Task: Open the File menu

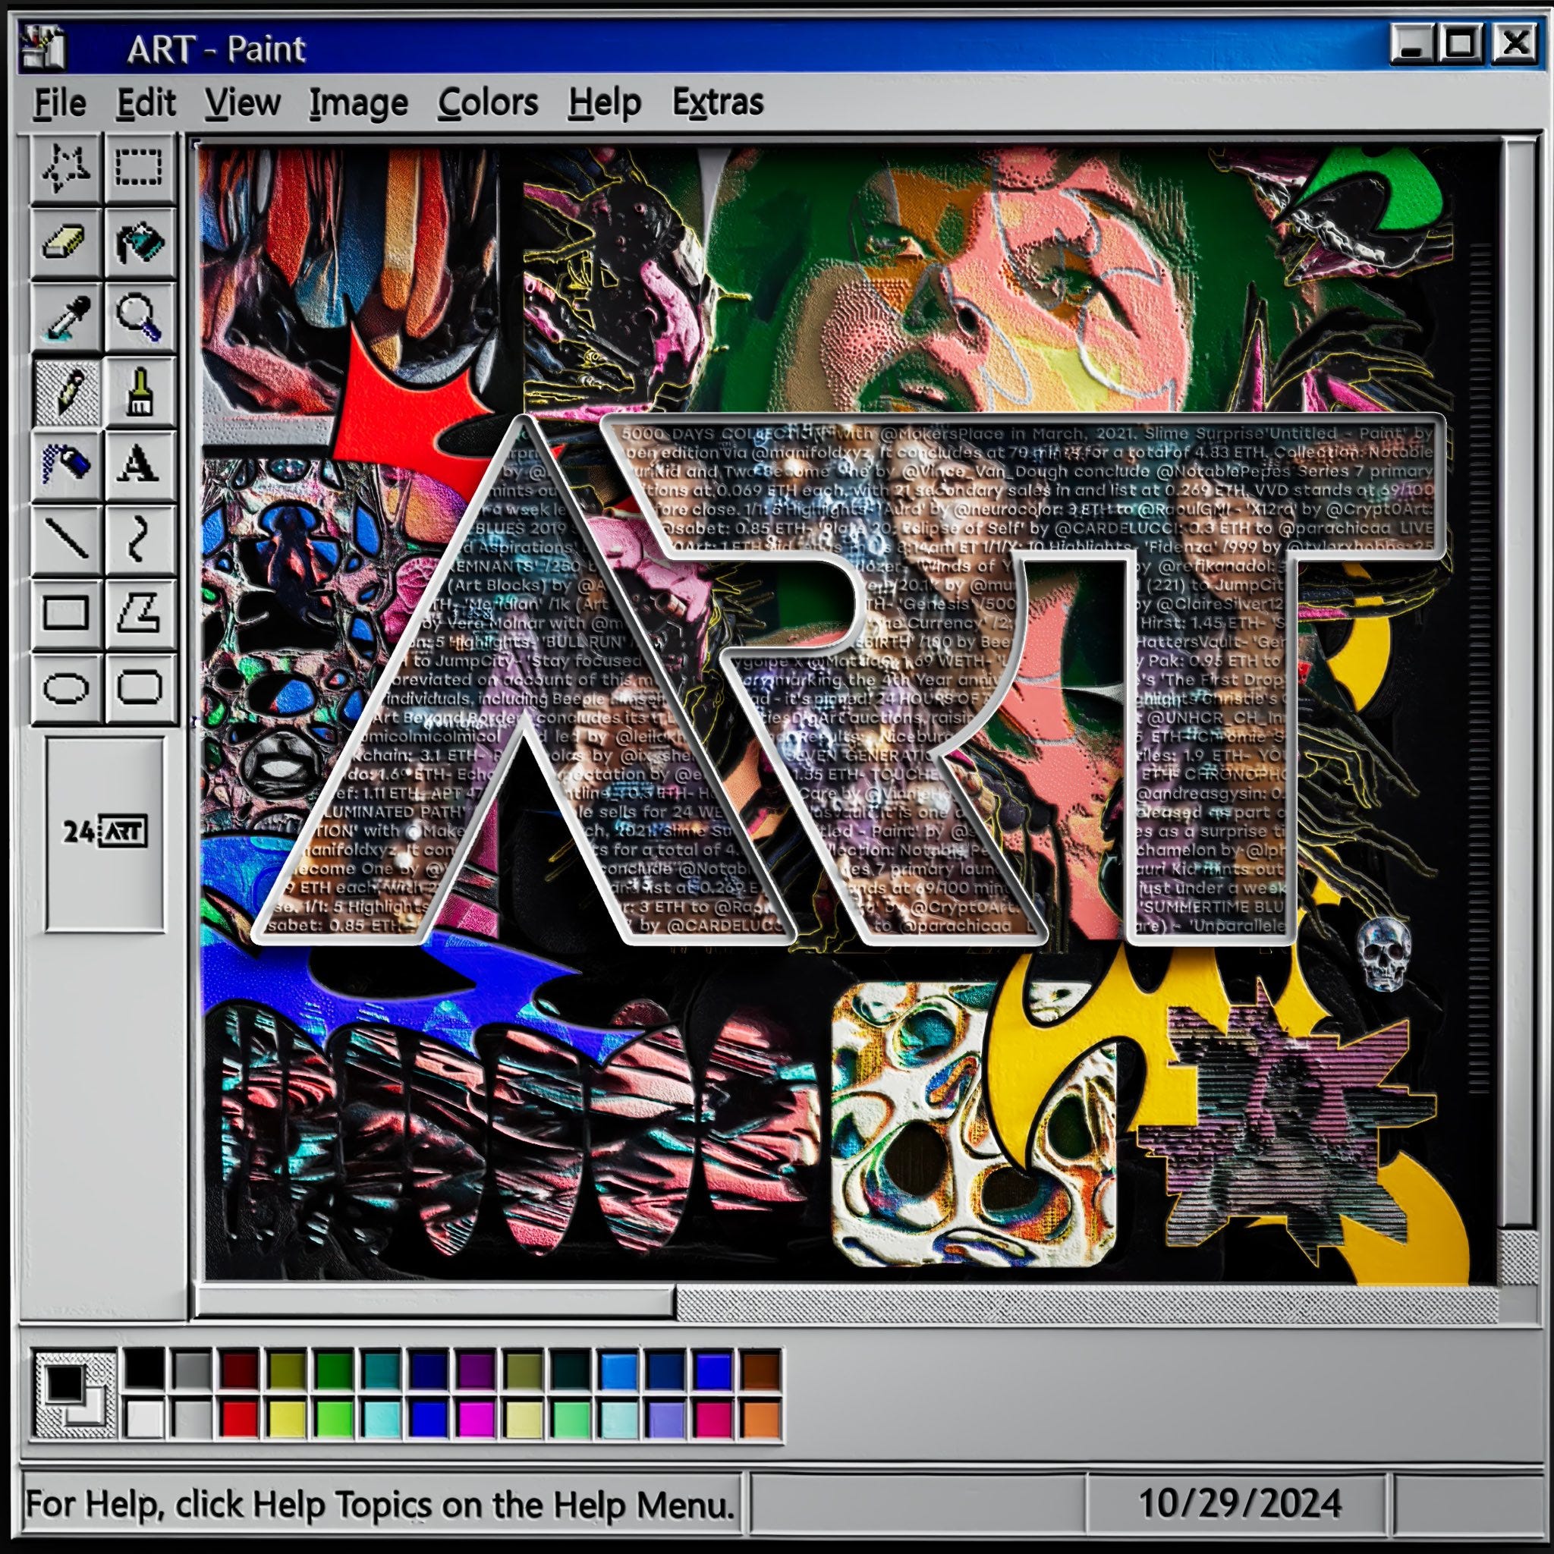Action: pos(59,103)
